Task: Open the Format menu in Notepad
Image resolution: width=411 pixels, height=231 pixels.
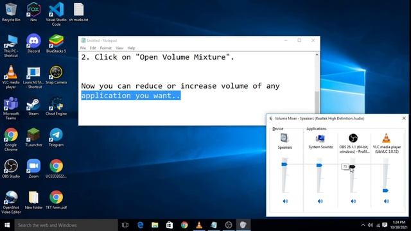Action: tap(105, 48)
